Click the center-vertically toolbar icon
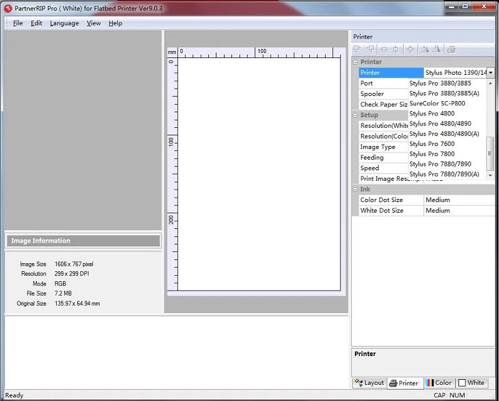Viewport: 499px width, 401px height. (395, 49)
